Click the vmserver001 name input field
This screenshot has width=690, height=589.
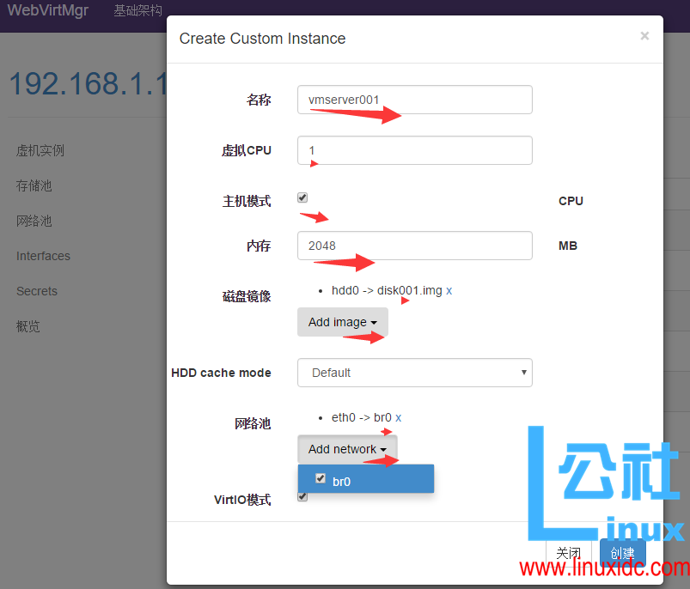(x=414, y=100)
